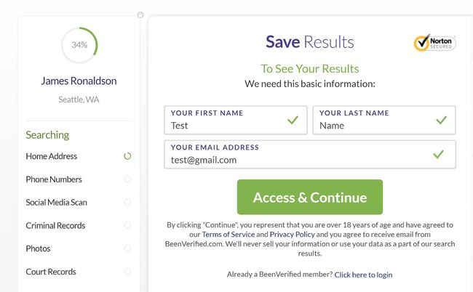Focus the Your Last Name field
The width and height of the screenshot is (473, 292).
pos(373,125)
